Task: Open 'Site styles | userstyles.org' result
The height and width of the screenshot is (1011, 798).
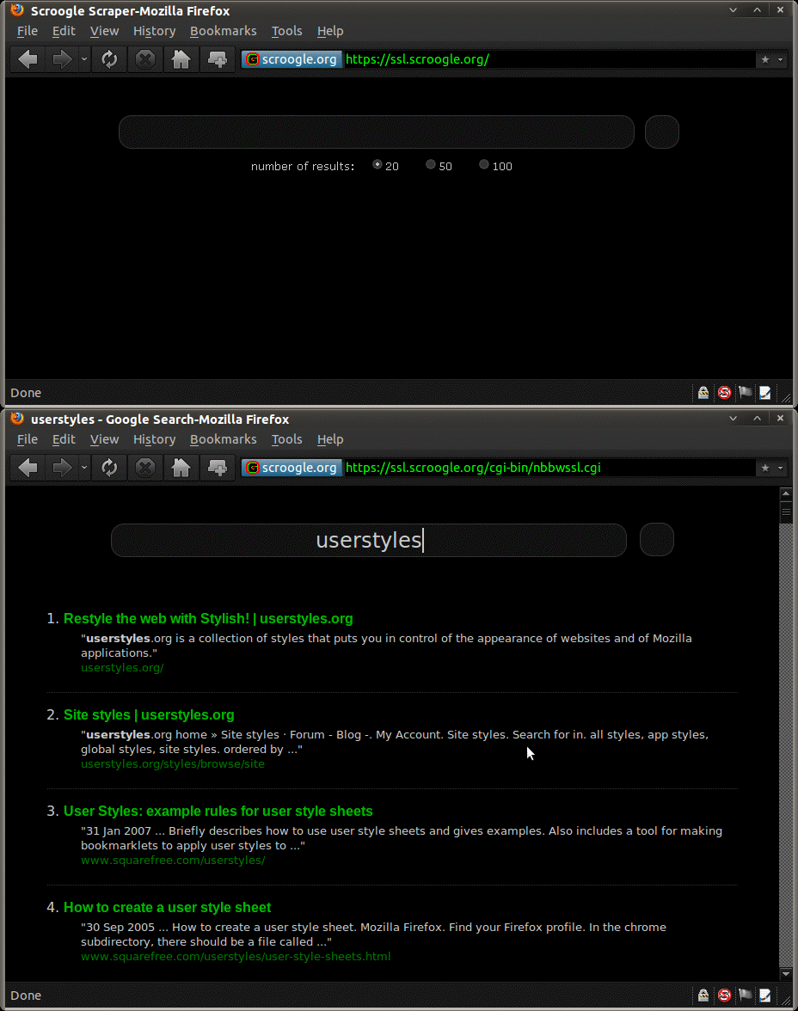Action: click(x=149, y=714)
